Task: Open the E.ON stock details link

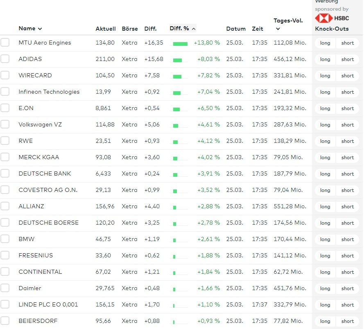Action: (26, 108)
